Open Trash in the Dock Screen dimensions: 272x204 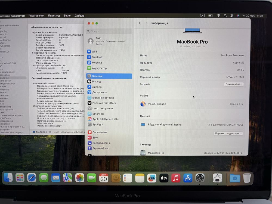click(x=247, y=178)
